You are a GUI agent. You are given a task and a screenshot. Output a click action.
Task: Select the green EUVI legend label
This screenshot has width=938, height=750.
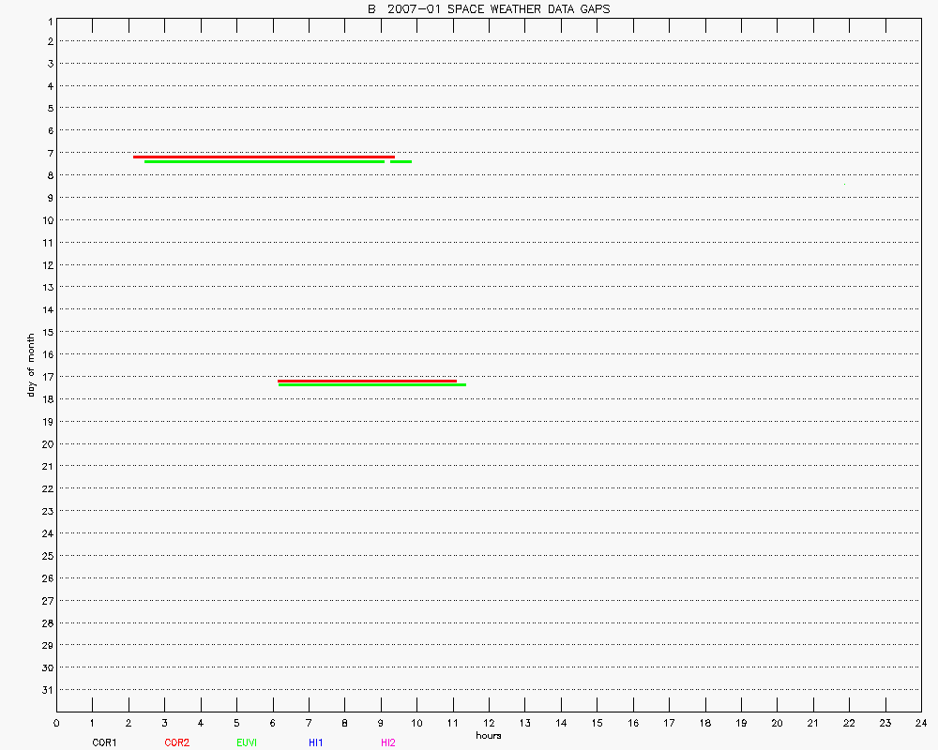coord(247,742)
